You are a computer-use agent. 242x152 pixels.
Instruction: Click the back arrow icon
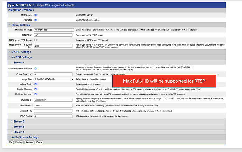coord(13,5)
